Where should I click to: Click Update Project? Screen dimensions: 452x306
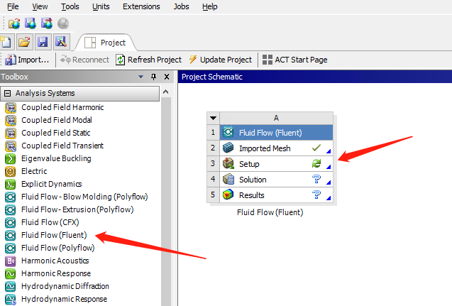pos(220,60)
